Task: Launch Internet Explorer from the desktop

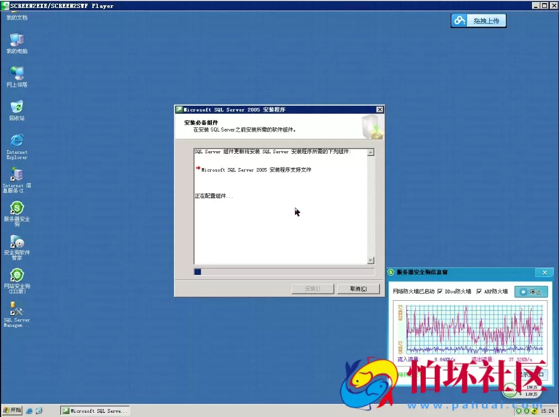Action: pos(17,142)
